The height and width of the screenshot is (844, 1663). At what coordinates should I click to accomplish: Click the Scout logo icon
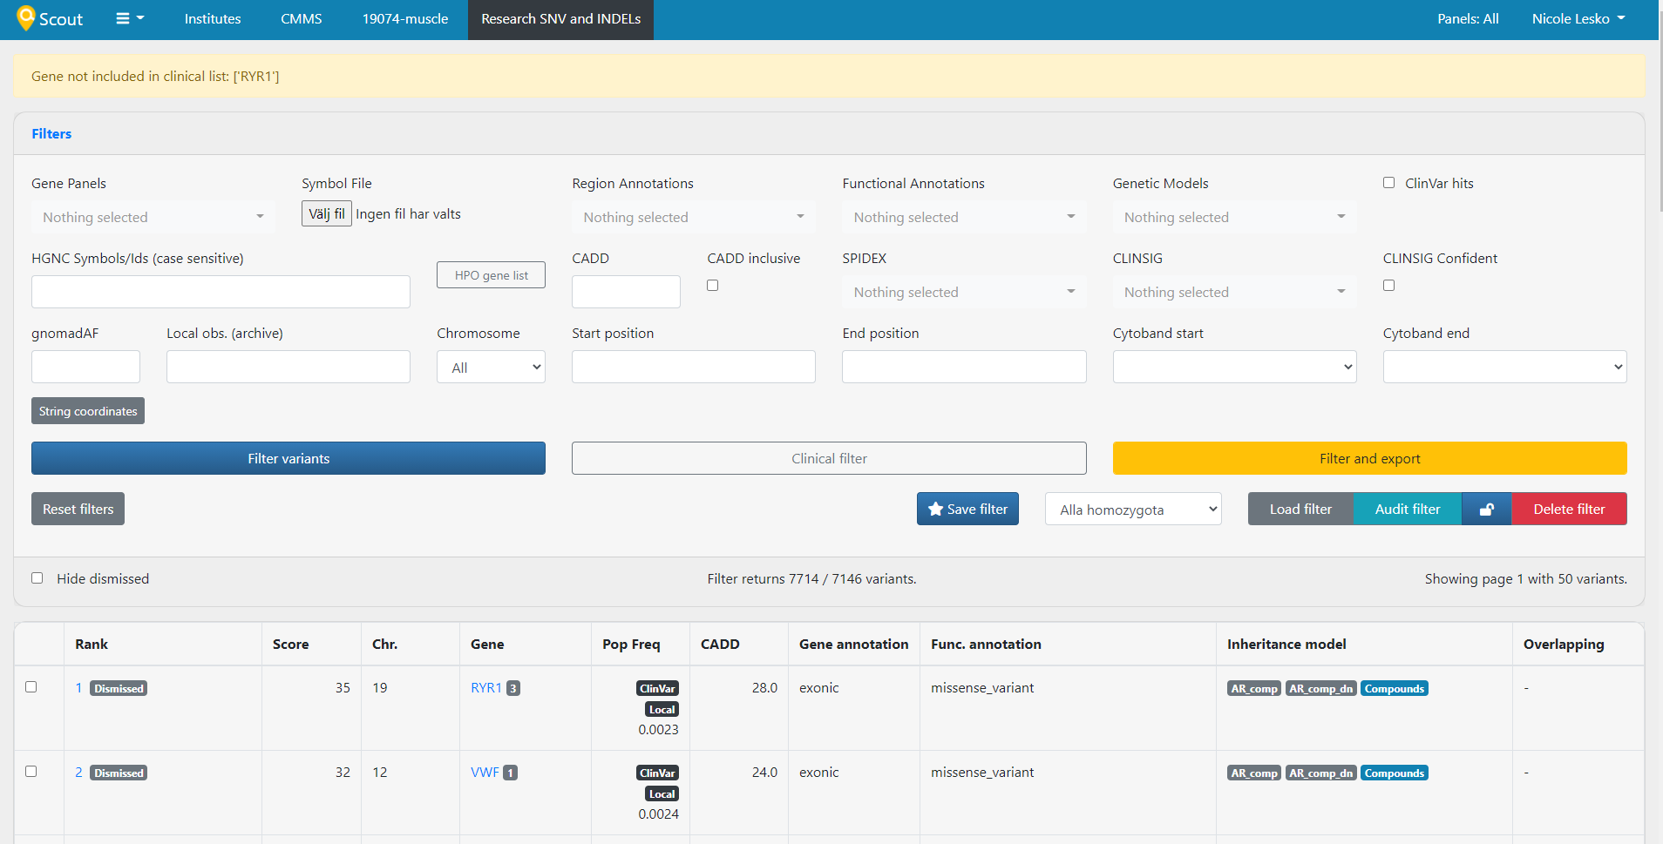(x=26, y=17)
